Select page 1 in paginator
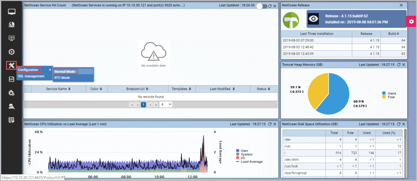 [143, 105]
